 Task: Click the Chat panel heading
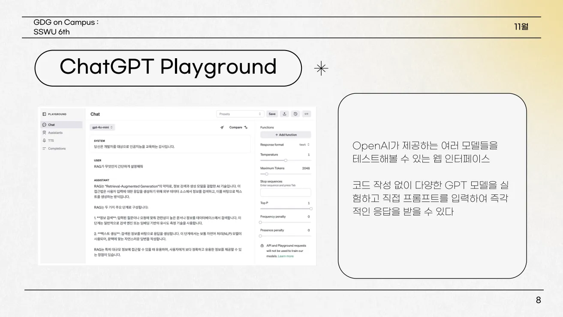pyautogui.click(x=95, y=114)
